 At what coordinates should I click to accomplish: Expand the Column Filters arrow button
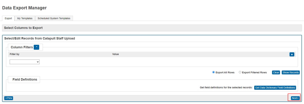[37, 47]
